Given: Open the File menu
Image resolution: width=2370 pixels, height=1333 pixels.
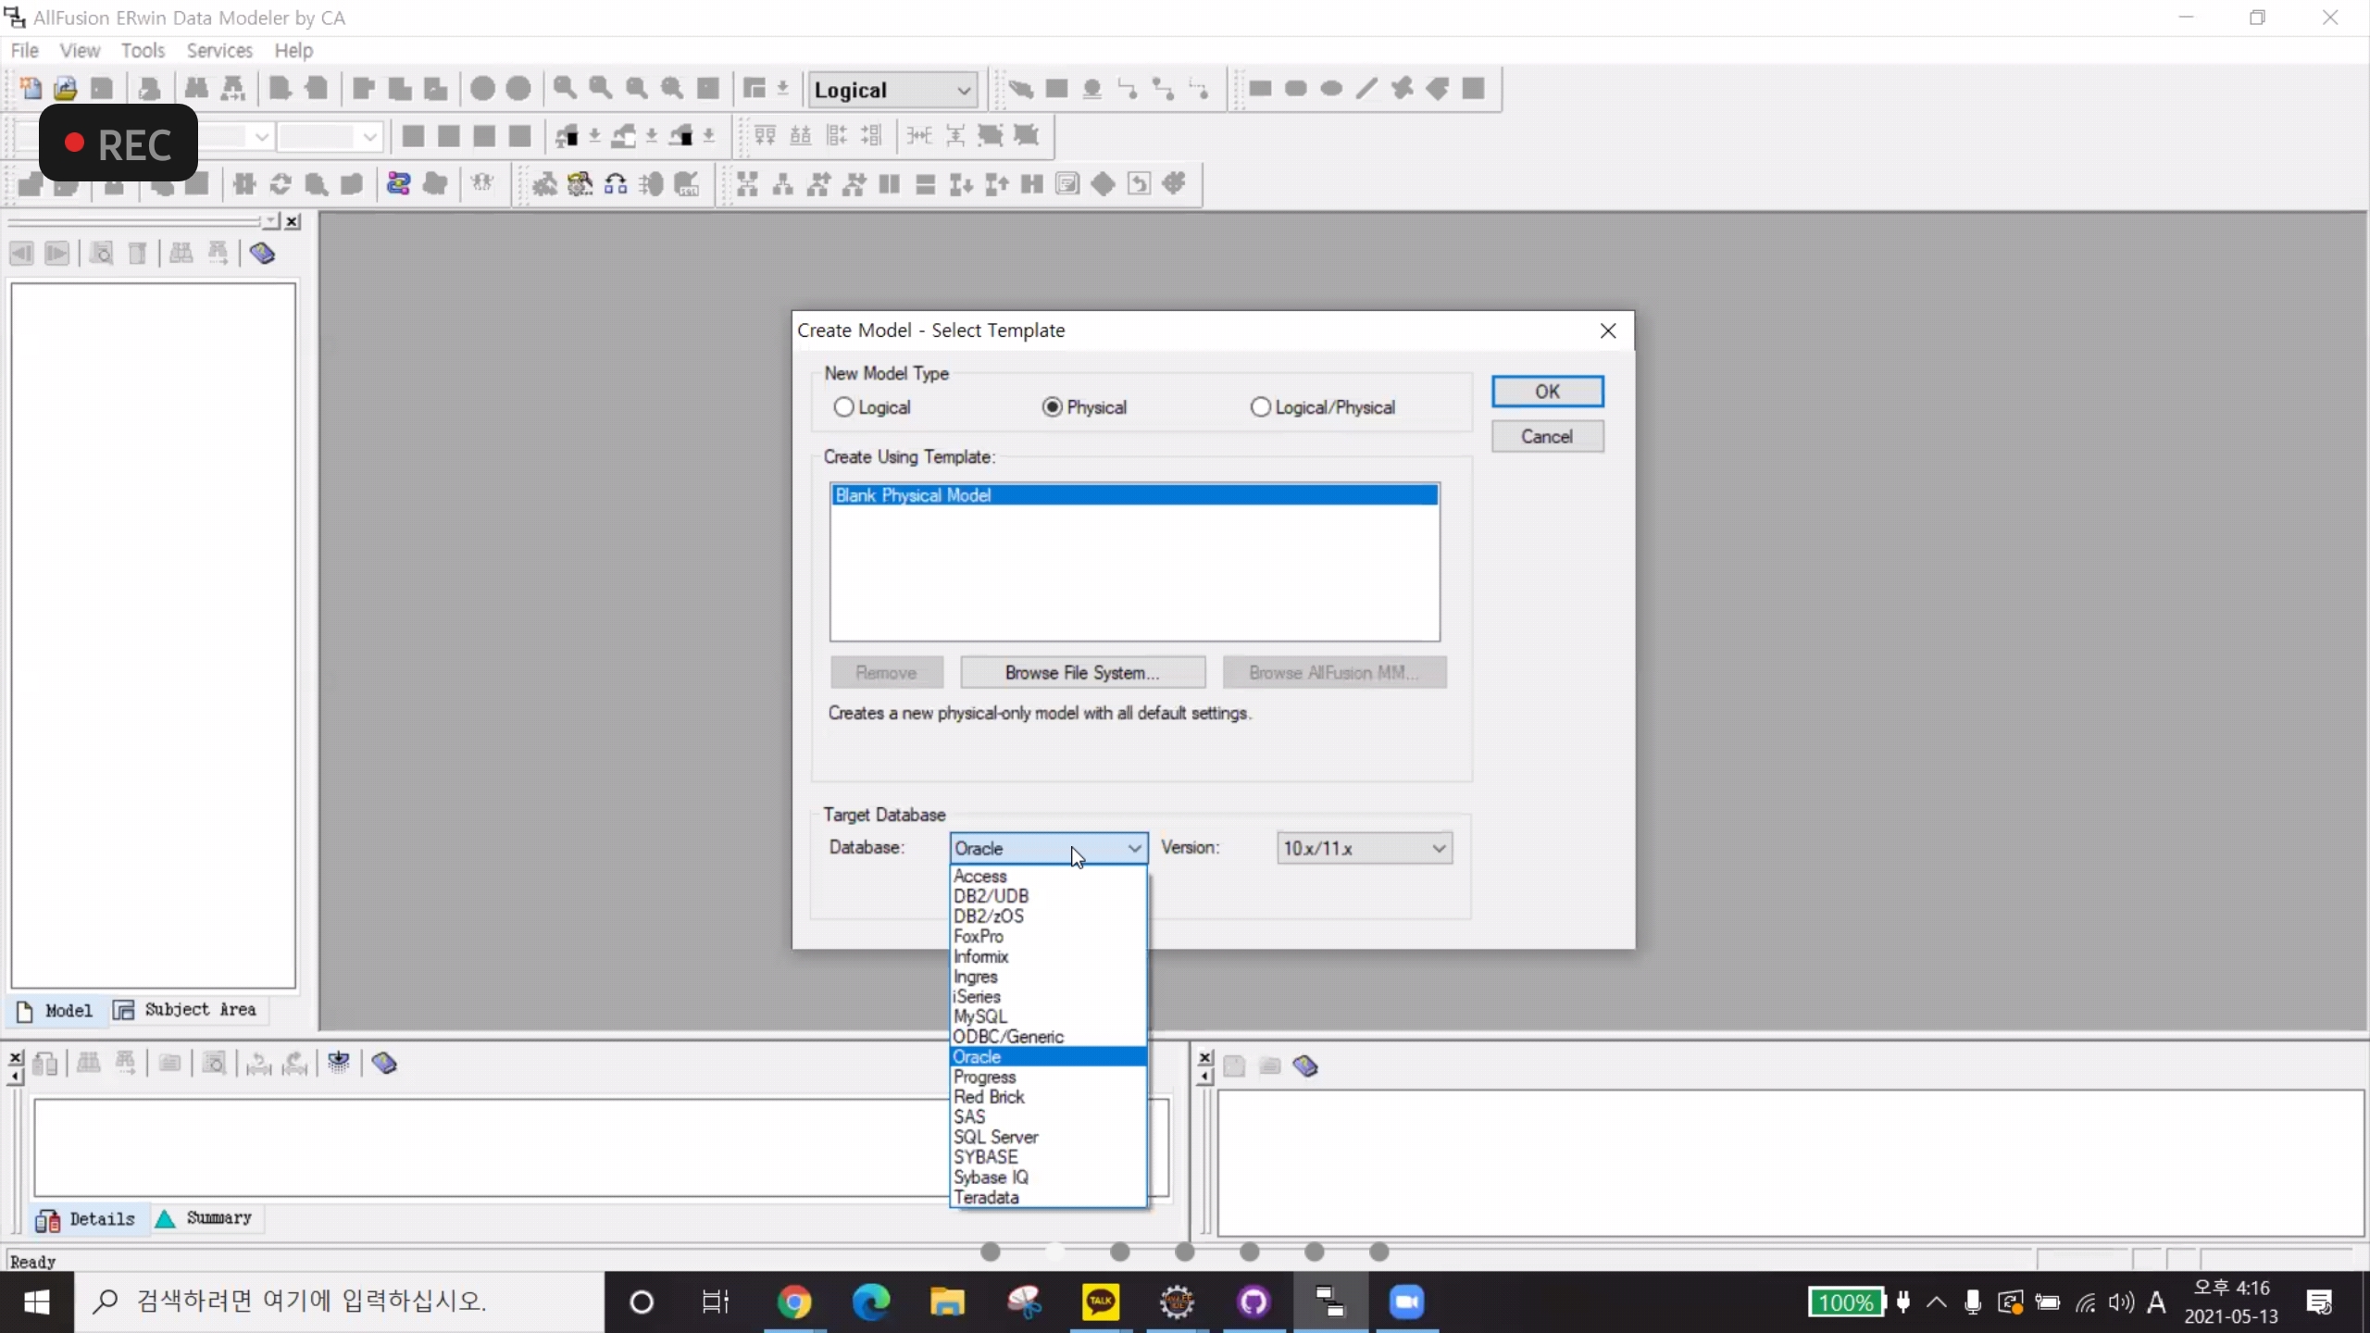Looking at the screenshot, I should tap(25, 50).
